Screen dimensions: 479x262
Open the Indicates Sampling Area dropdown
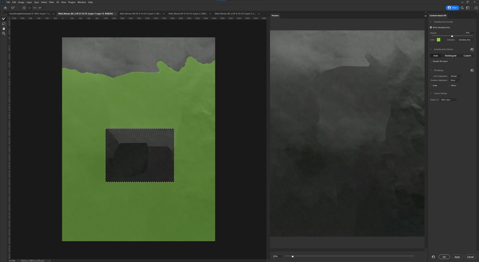(466, 40)
